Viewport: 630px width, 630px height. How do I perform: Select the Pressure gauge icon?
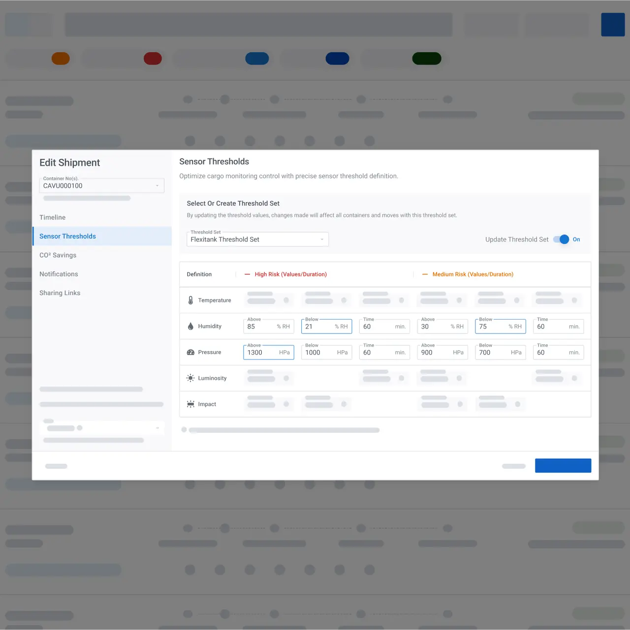pyautogui.click(x=190, y=352)
